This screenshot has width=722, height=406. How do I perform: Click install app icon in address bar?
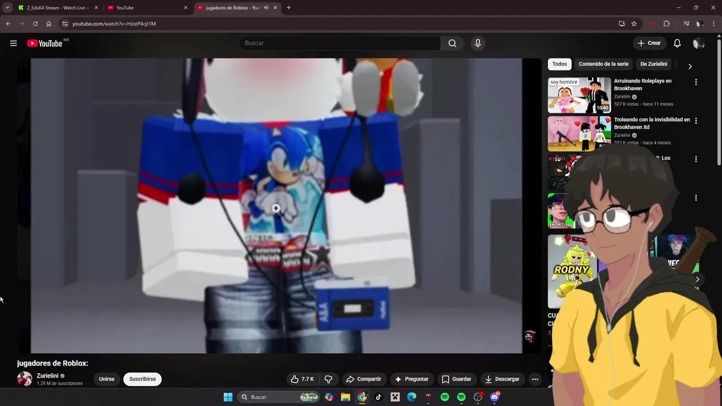(622, 24)
